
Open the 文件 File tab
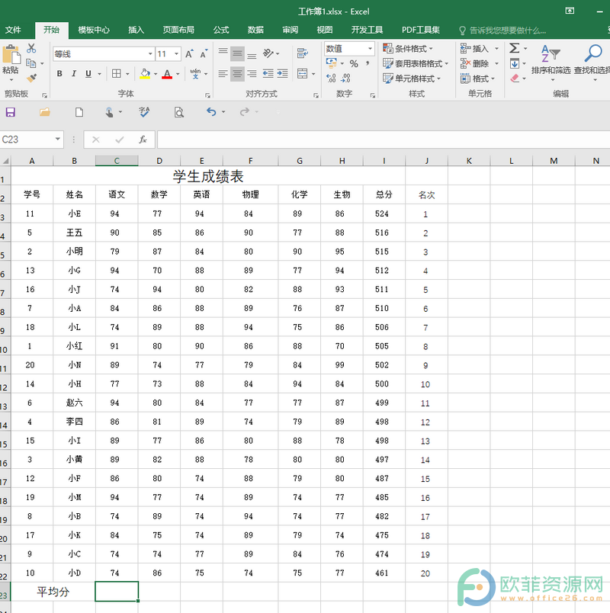click(13, 30)
